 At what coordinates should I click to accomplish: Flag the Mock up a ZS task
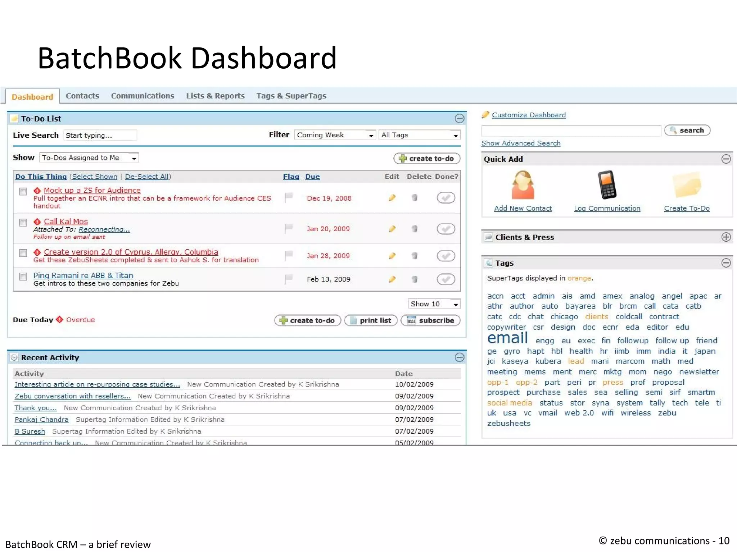tap(289, 197)
